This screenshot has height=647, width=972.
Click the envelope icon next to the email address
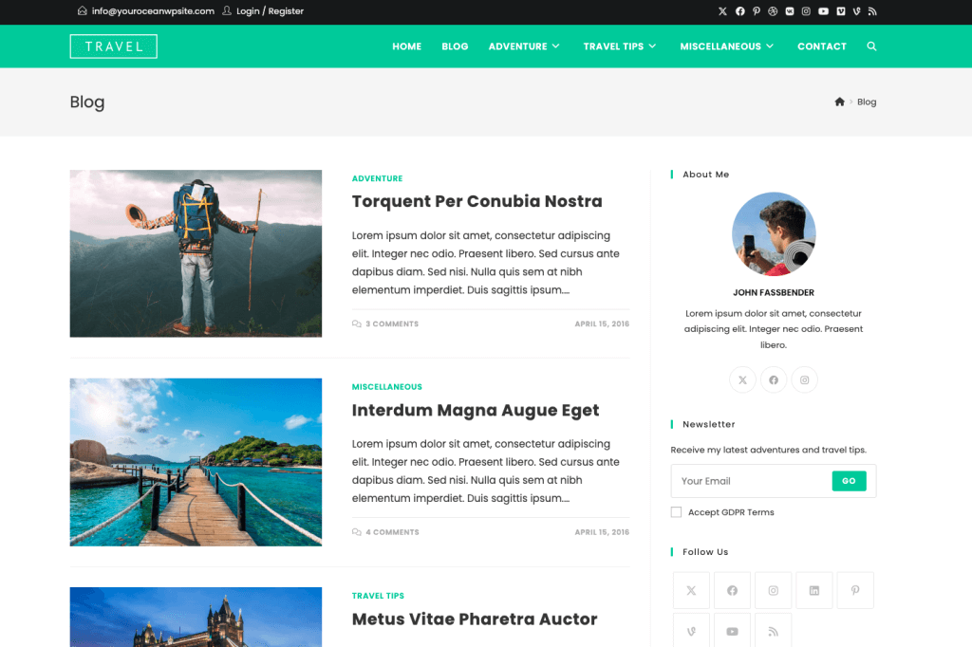81,11
